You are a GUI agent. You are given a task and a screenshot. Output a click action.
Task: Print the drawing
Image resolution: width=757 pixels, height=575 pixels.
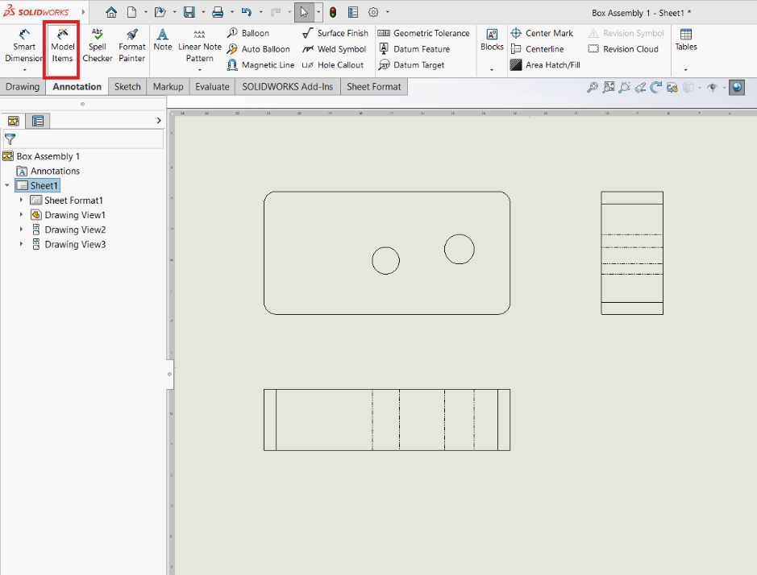coord(218,12)
